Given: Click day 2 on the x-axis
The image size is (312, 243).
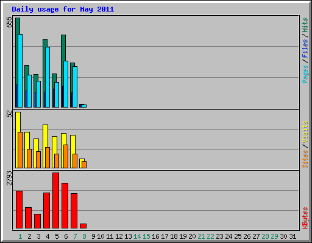Looking at the screenshot, I should 29,236.
